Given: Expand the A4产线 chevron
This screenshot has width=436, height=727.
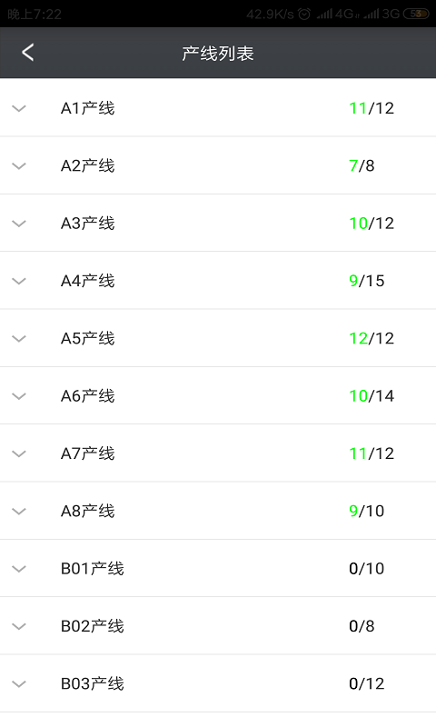Looking at the screenshot, I should coord(19,281).
